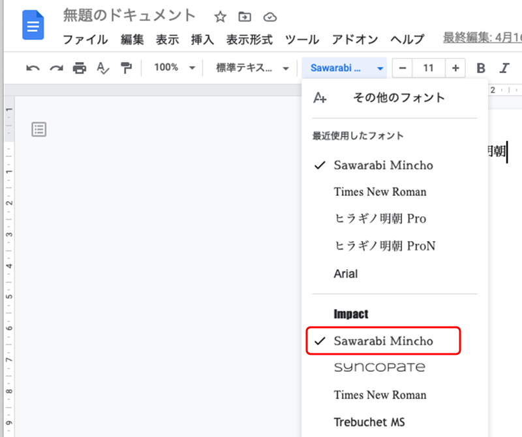Viewport: 522px width, 437px height.
Task: Open the 最終編集 history link
Action: coord(482,37)
